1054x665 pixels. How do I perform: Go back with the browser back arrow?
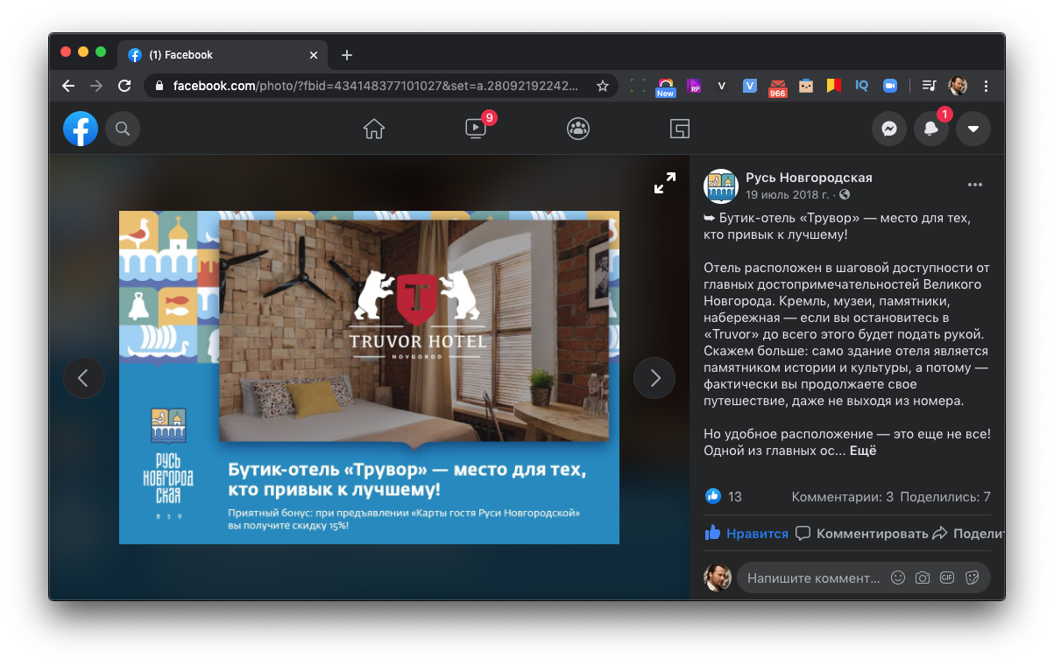pos(68,86)
